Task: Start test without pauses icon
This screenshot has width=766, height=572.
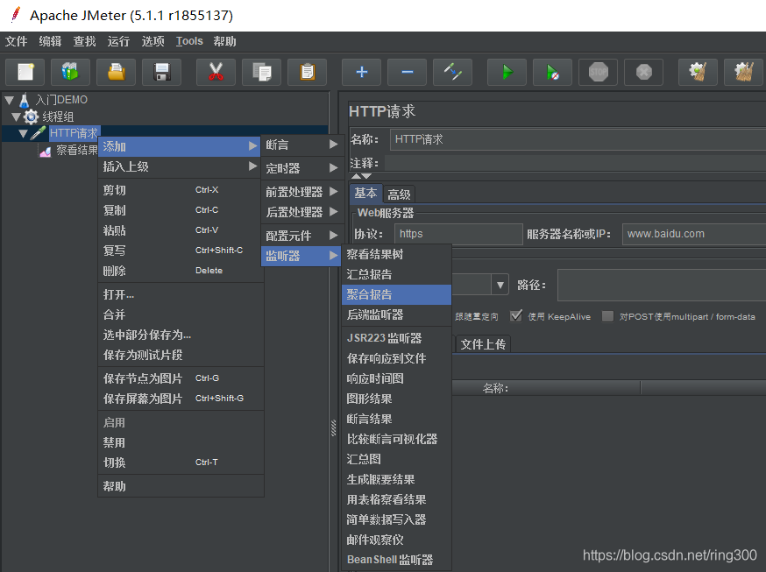Action: pos(552,72)
